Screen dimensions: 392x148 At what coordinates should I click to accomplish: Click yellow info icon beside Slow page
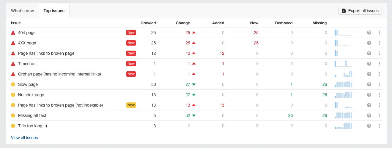[x=13, y=84]
